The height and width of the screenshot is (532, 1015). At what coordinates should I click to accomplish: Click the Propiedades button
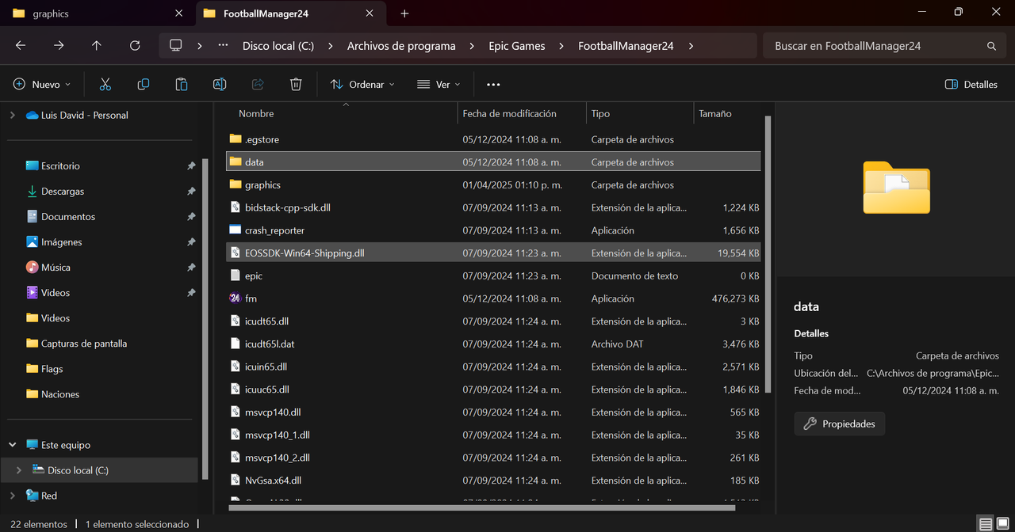pyautogui.click(x=840, y=424)
